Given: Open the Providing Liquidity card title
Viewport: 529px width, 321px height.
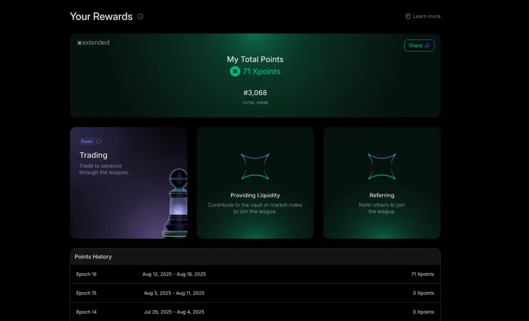Looking at the screenshot, I should pos(255,195).
